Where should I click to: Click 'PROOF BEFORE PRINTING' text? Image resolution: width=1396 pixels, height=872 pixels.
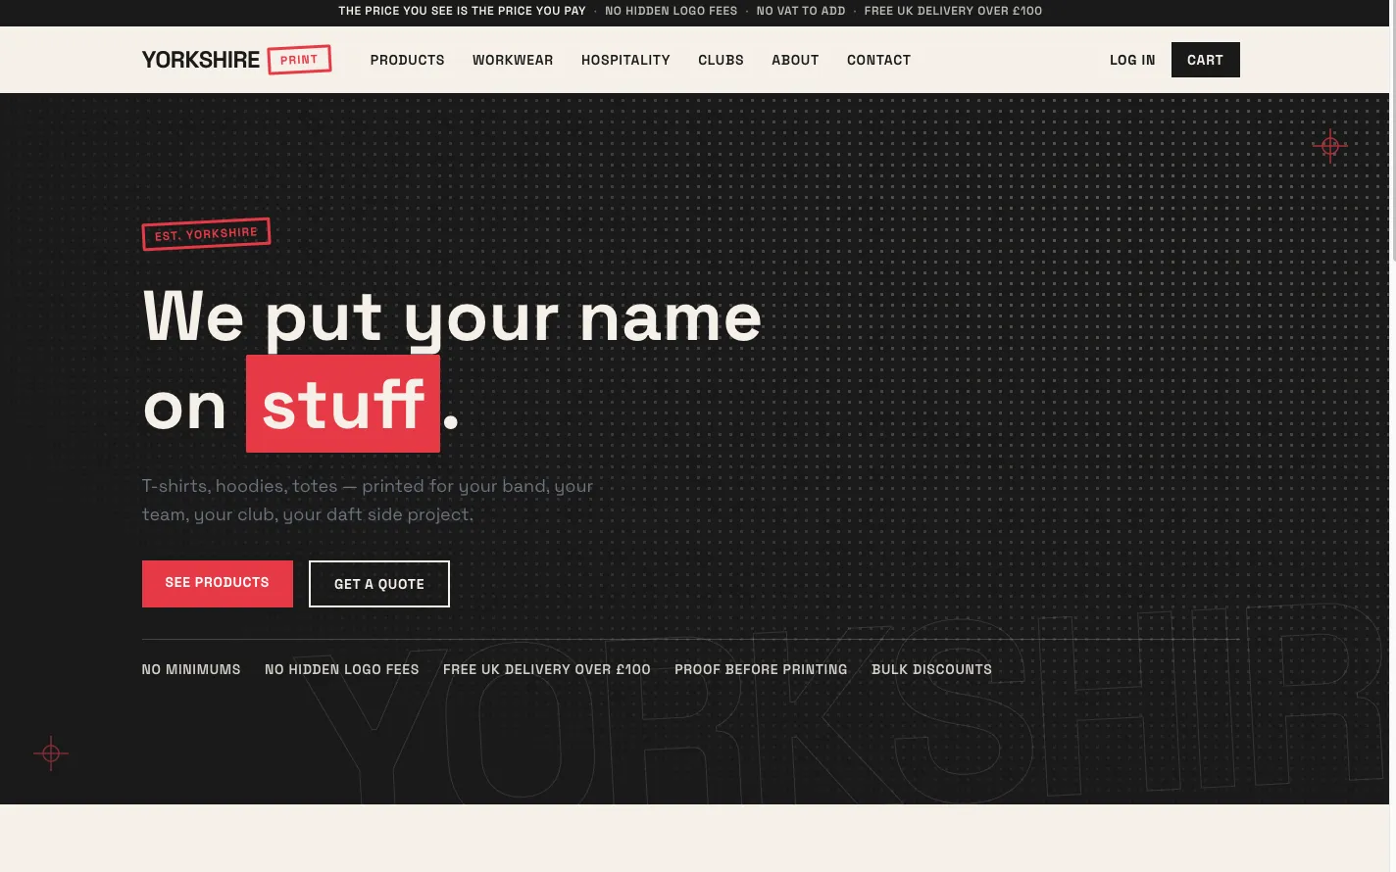761,669
